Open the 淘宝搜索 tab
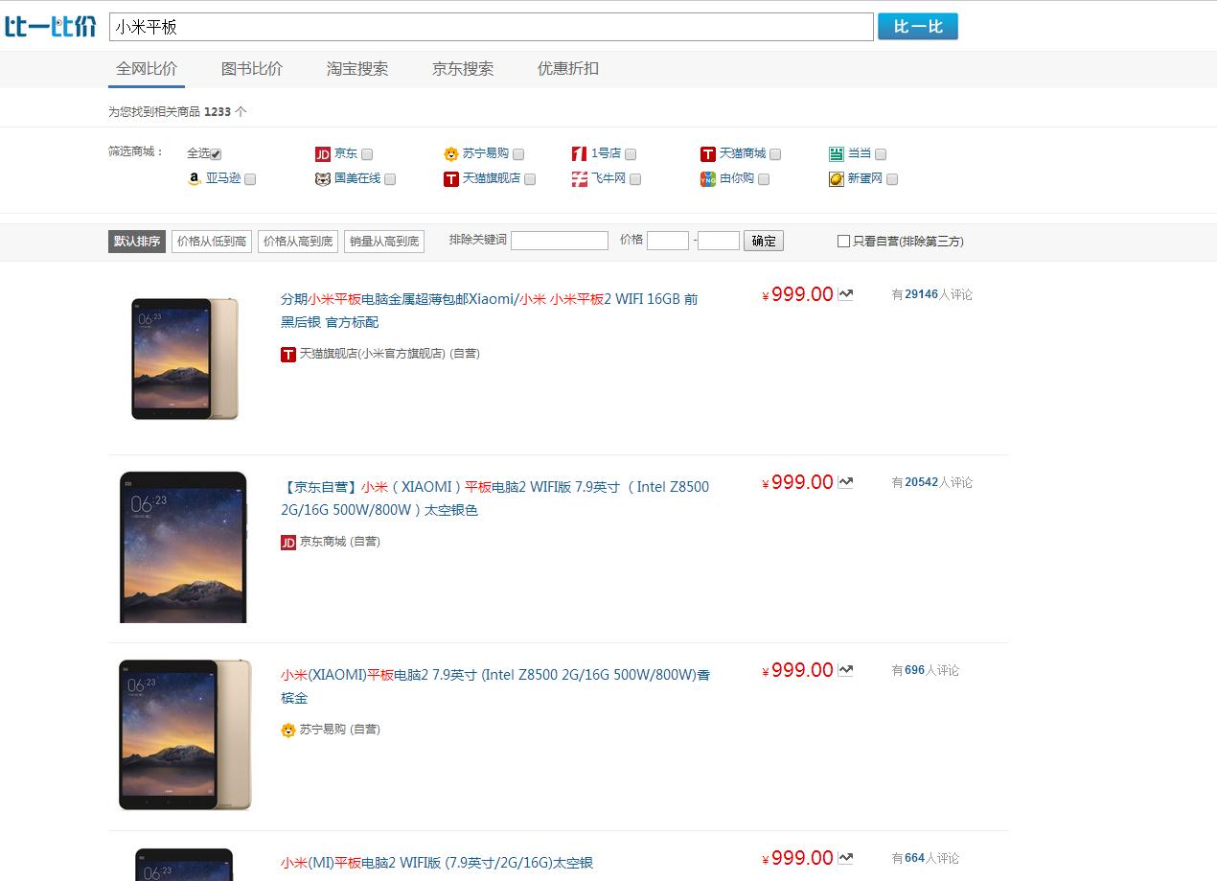The image size is (1217, 881). point(357,68)
